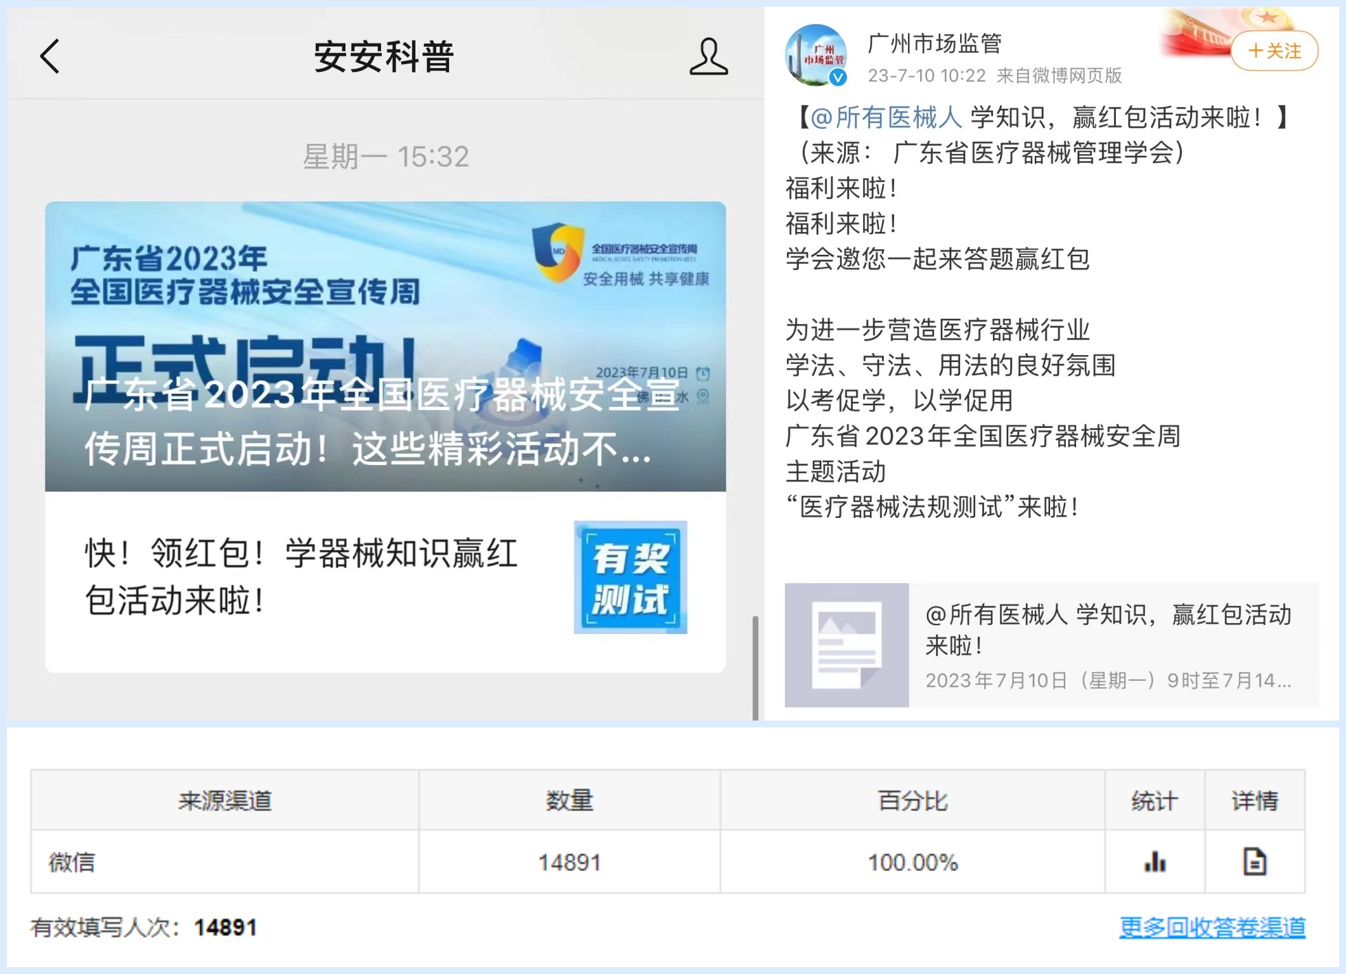Select the 详情 column header
1346x974 pixels.
tap(1255, 800)
